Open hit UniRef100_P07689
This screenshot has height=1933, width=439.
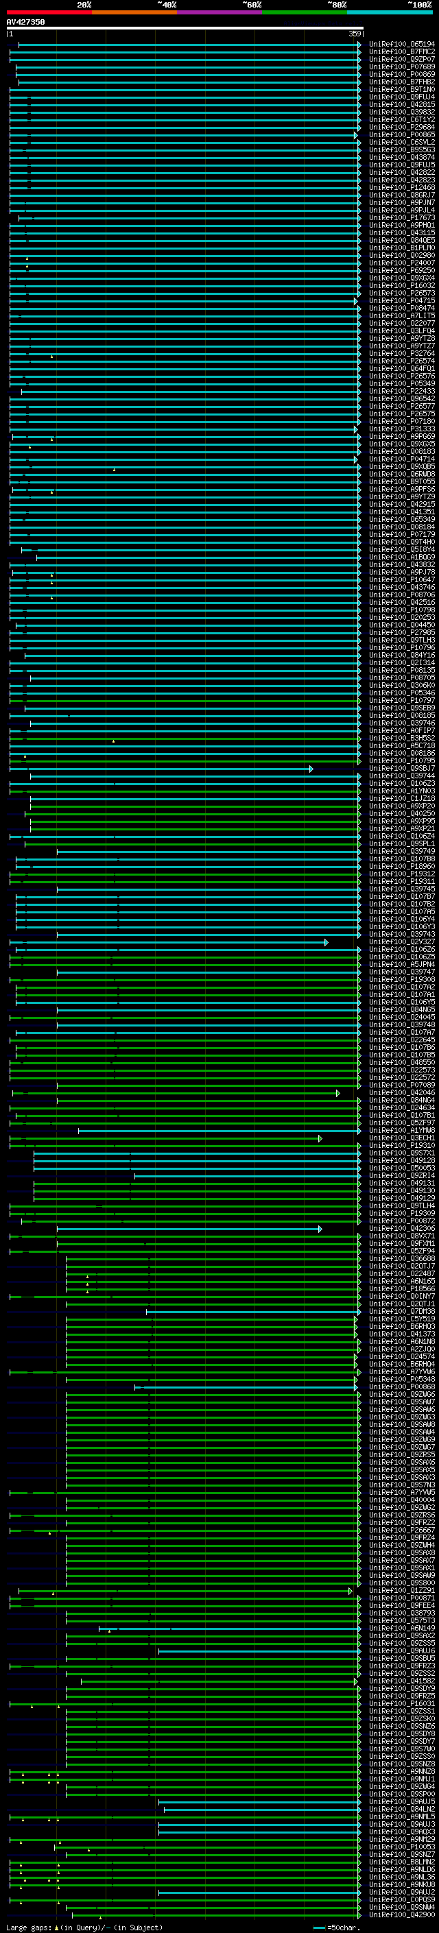click(x=401, y=67)
